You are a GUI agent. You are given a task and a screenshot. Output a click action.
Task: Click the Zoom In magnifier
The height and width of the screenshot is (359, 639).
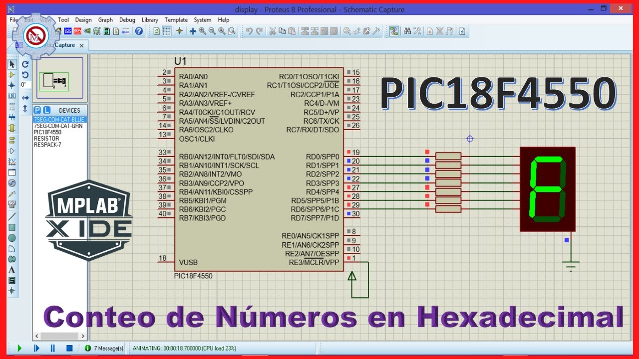pos(203,31)
